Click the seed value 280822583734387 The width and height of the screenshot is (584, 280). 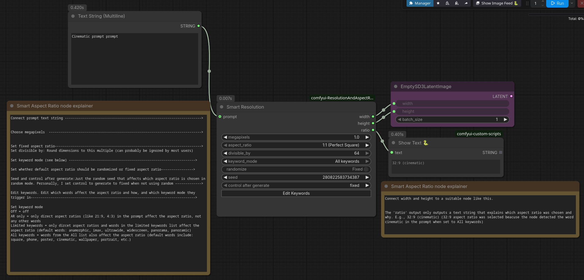341,177
